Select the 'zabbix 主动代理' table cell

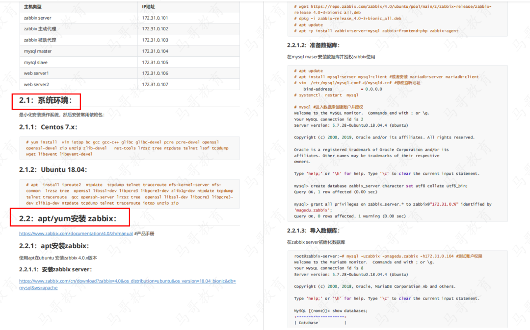tap(79, 29)
